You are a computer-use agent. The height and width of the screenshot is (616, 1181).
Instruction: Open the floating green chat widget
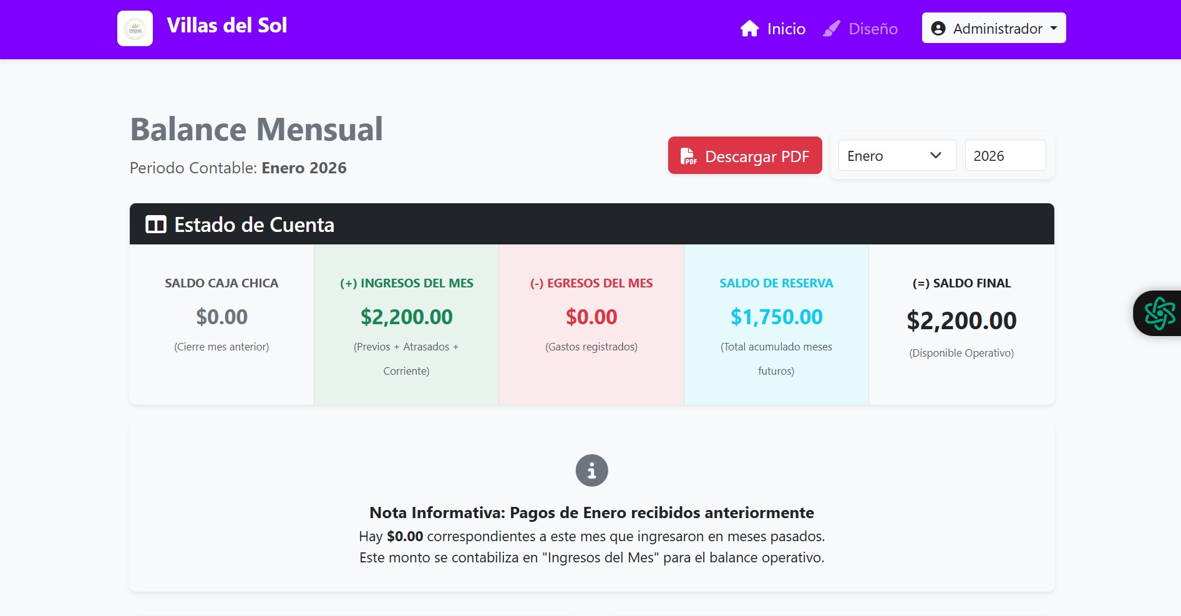tap(1162, 312)
